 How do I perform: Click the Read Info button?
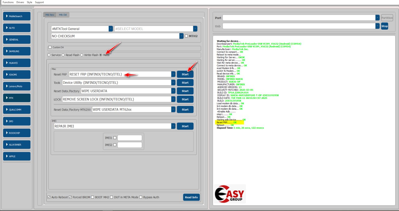191,197
